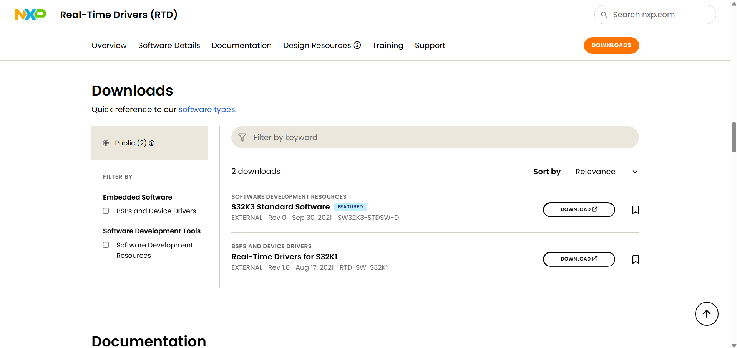
Task: Check the Software Development Resources checkbox
Action: click(x=106, y=245)
